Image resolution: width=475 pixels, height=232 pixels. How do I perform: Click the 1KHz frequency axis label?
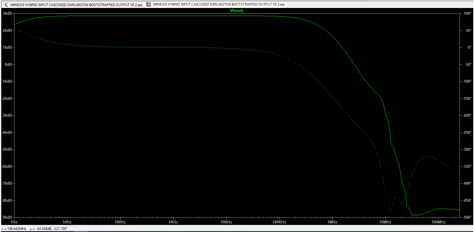tap(173, 222)
